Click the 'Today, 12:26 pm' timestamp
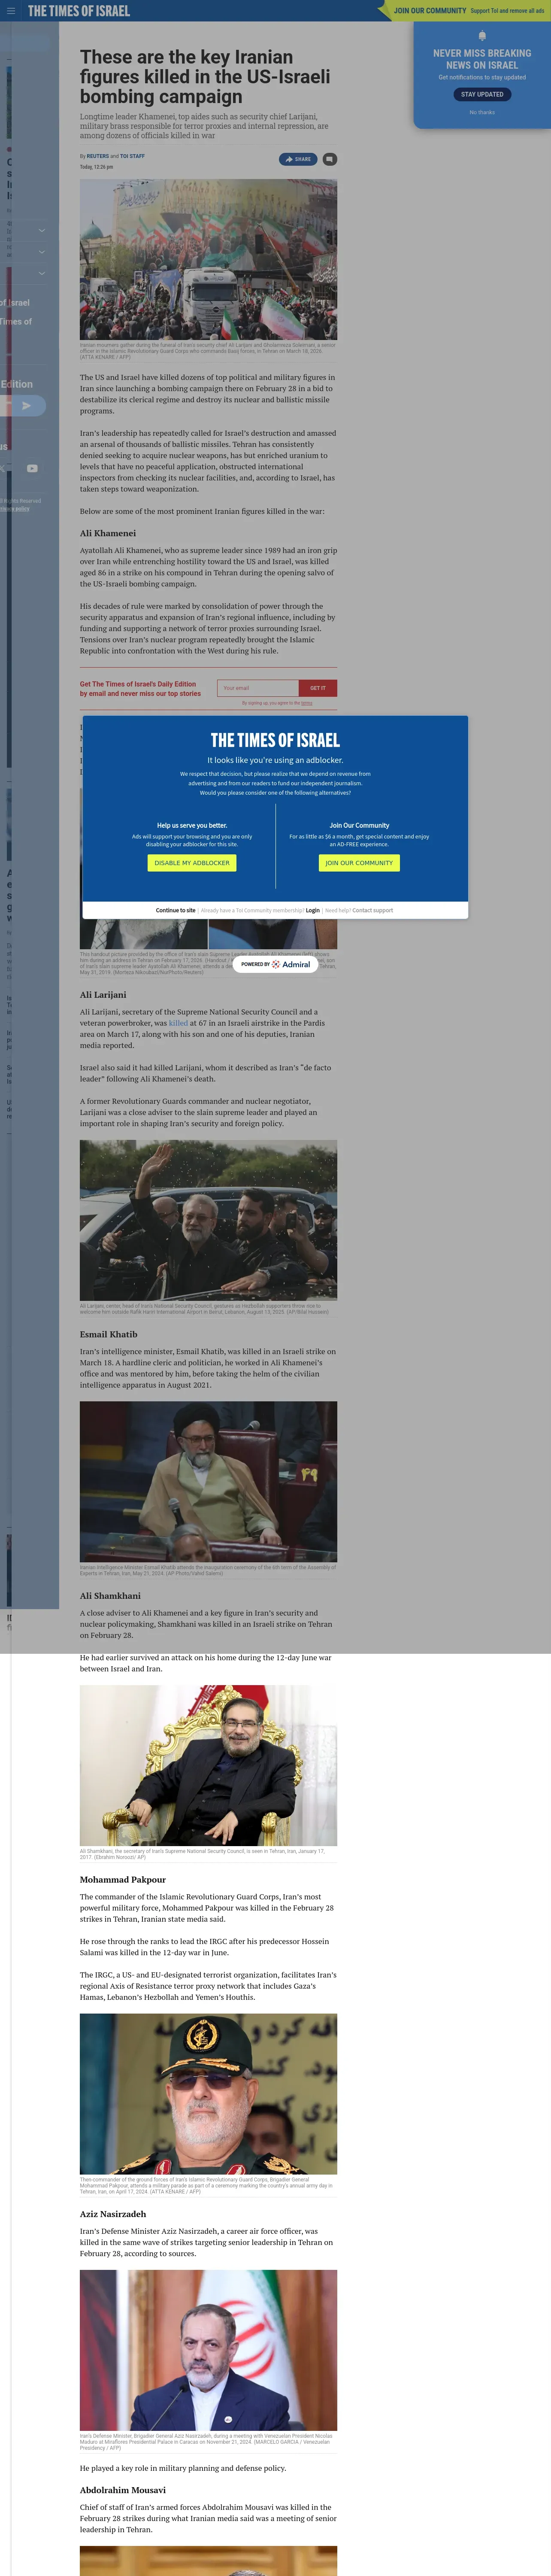The width and height of the screenshot is (551, 2576). point(97,167)
